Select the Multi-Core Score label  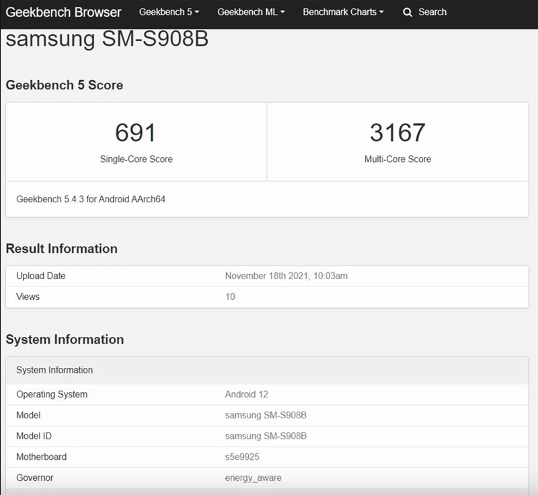pyautogui.click(x=397, y=159)
